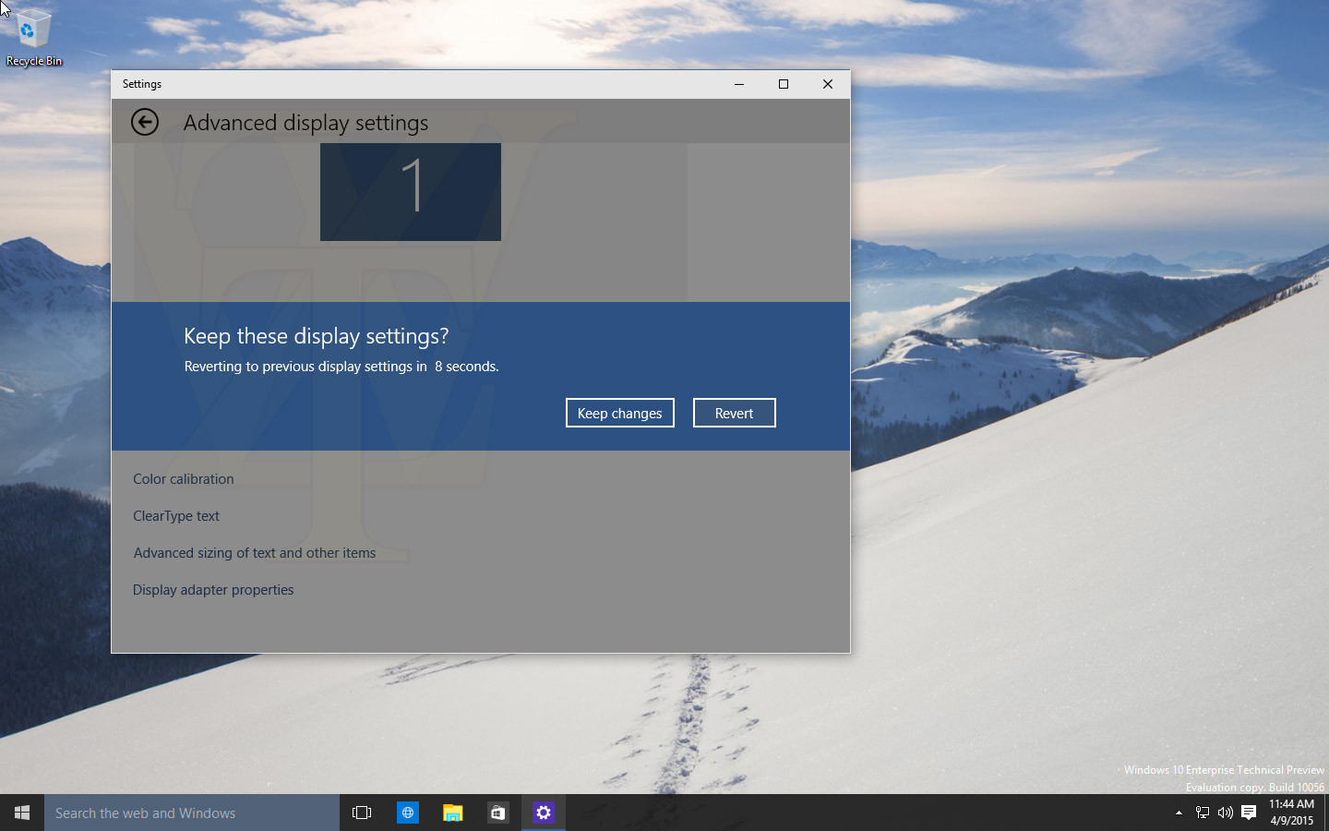Viewport: 1329px width, 831px height.
Task: Click the network status icon in the tray
Action: [1202, 813]
